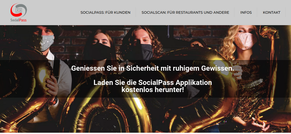This screenshot has height=134, width=291.
Task: Click the SocialPass wordmark below the logo
Action: [x=19, y=20]
